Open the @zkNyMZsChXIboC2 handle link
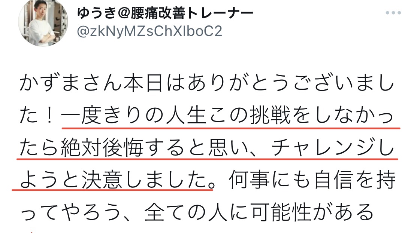Screen dimensions: 414x233 click(x=149, y=31)
